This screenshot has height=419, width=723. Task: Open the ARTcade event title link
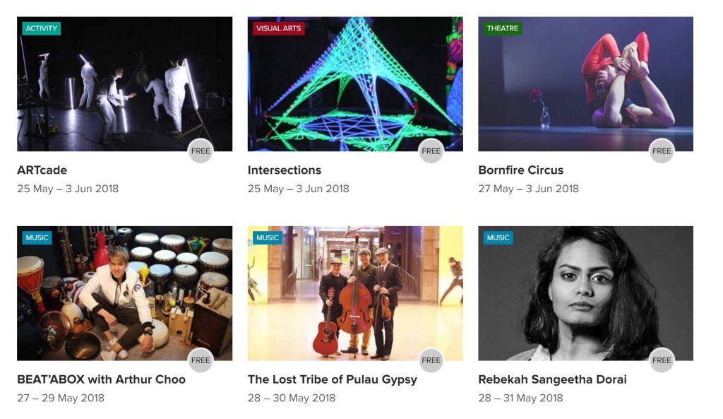click(x=42, y=170)
